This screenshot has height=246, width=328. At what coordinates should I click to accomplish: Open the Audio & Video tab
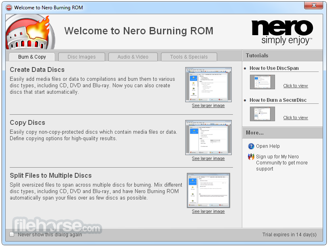pyautogui.click(x=133, y=57)
